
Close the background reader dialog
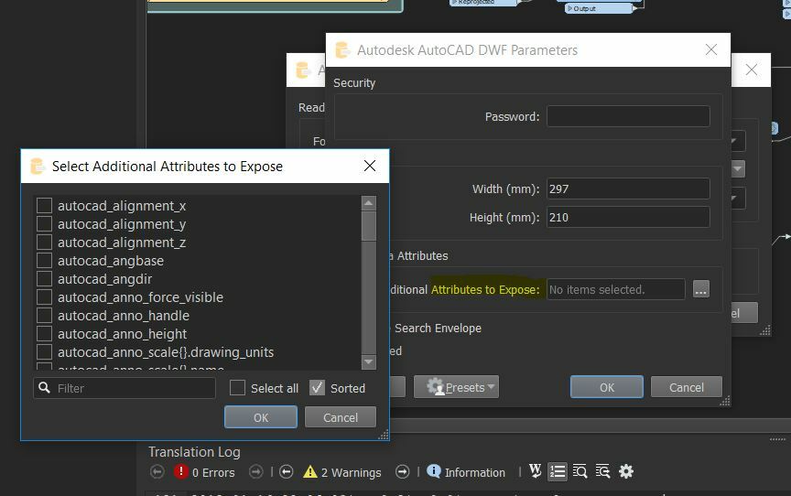click(x=751, y=70)
